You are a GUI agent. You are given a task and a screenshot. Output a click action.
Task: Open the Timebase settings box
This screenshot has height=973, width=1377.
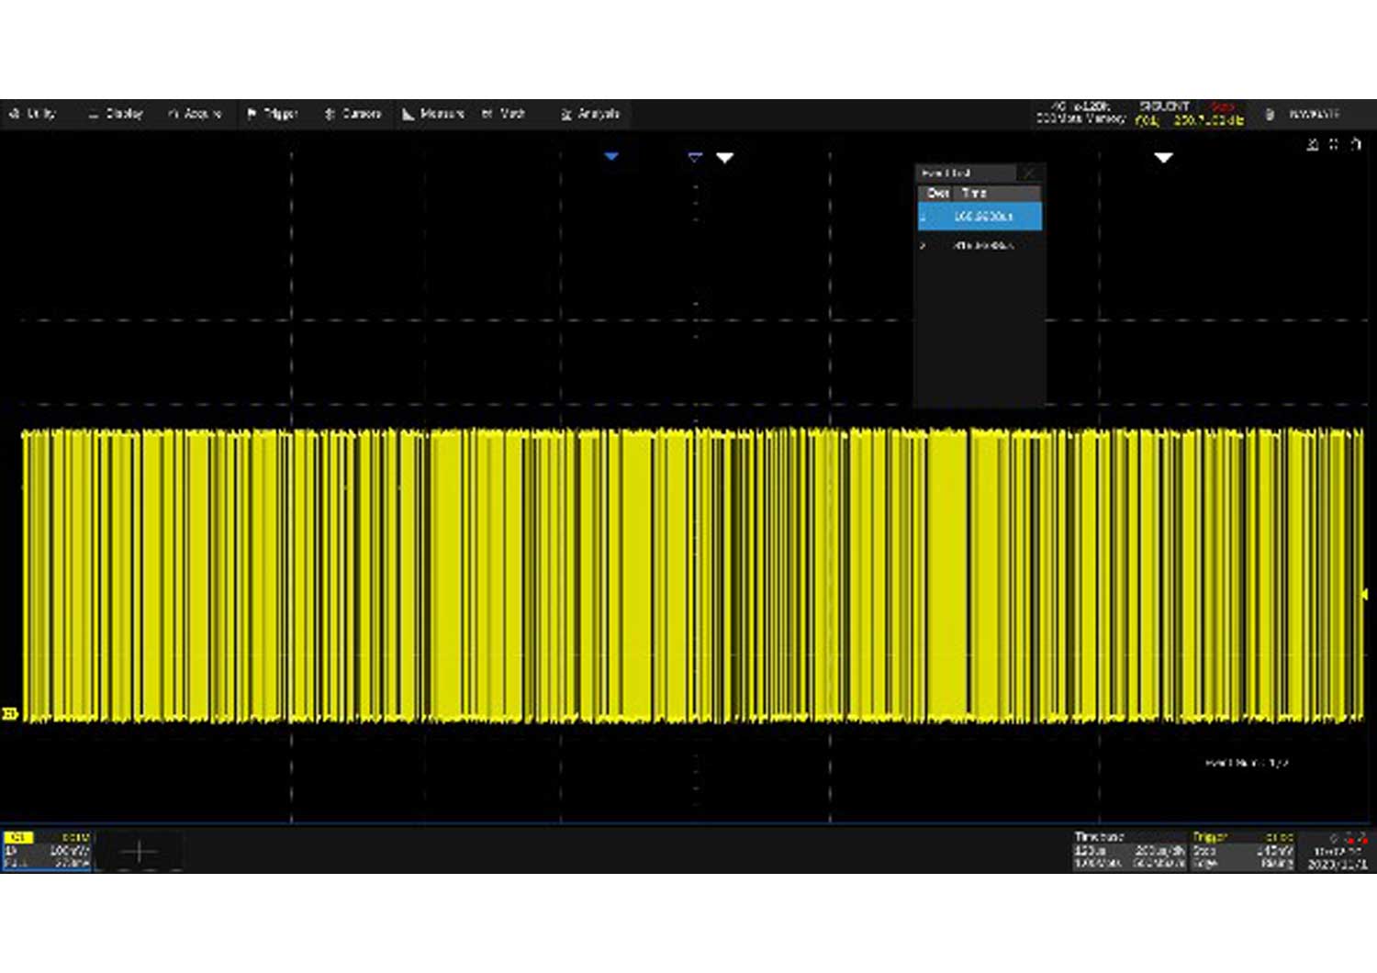pyautogui.click(x=1129, y=851)
